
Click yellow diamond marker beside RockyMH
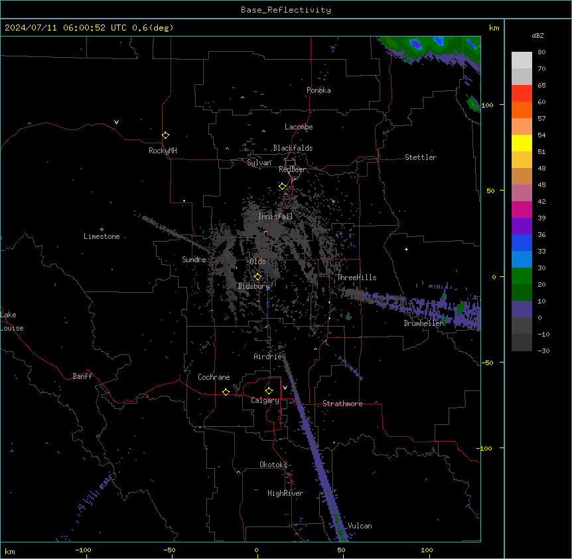pos(166,135)
